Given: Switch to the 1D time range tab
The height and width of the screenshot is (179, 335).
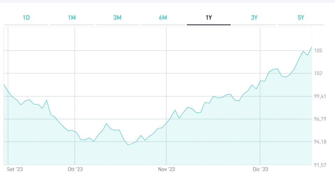Looking at the screenshot, I should (26, 17).
